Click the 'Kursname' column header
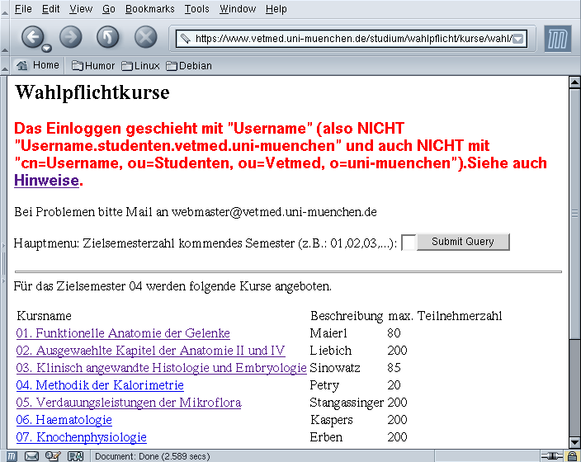Image resolution: width=581 pixels, height=462 pixels. click(x=44, y=316)
